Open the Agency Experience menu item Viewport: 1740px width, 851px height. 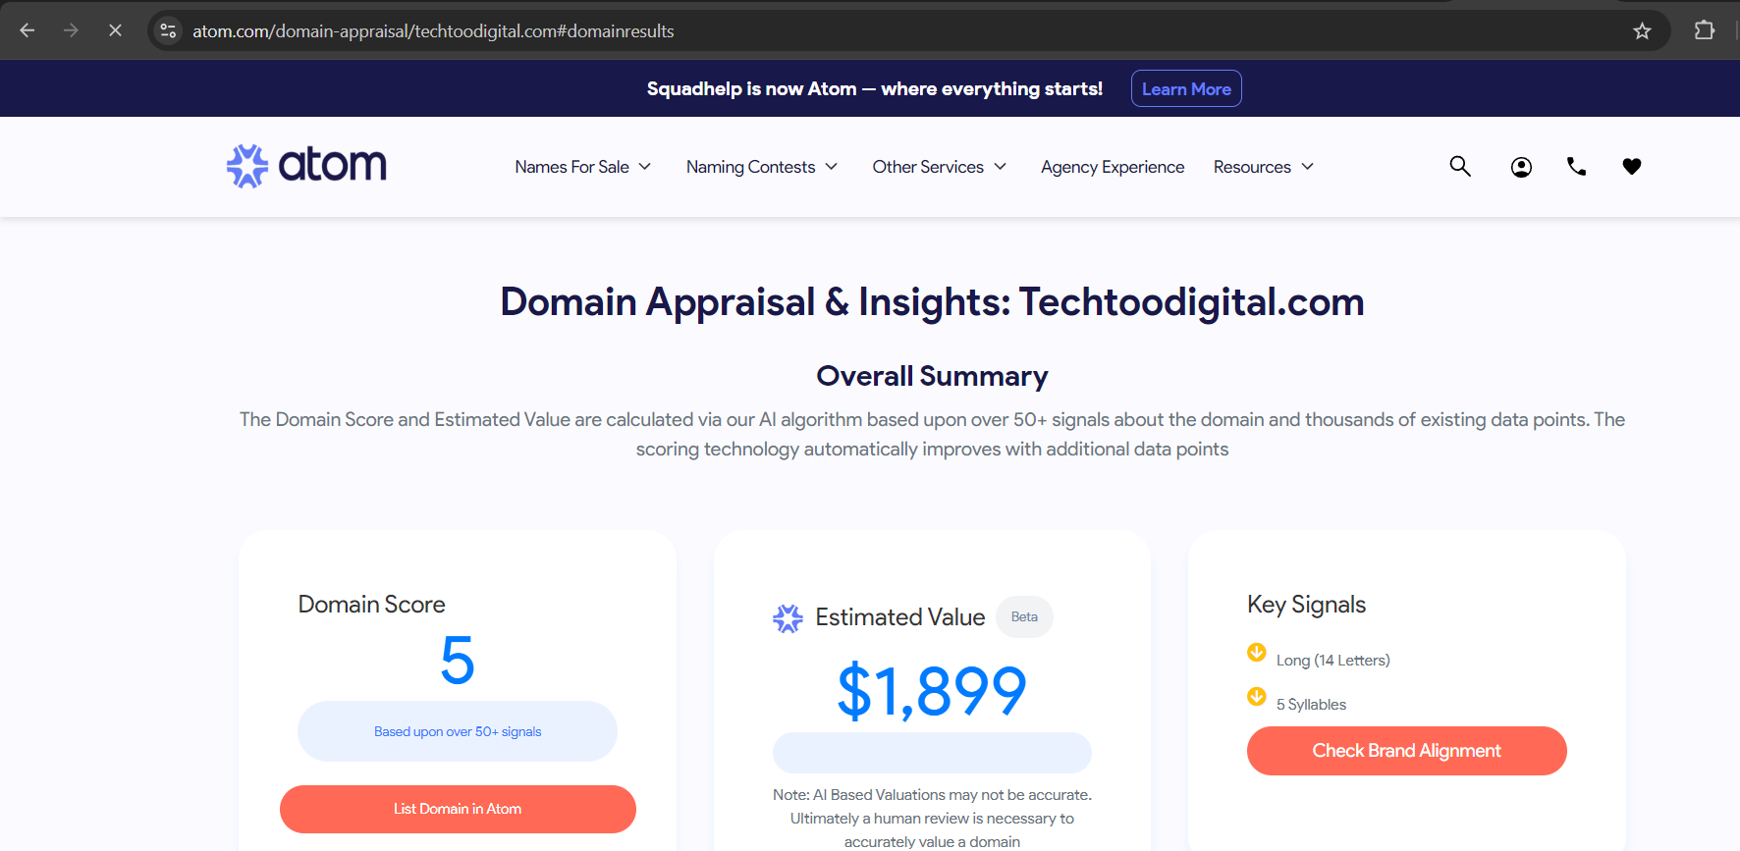pos(1113,167)
